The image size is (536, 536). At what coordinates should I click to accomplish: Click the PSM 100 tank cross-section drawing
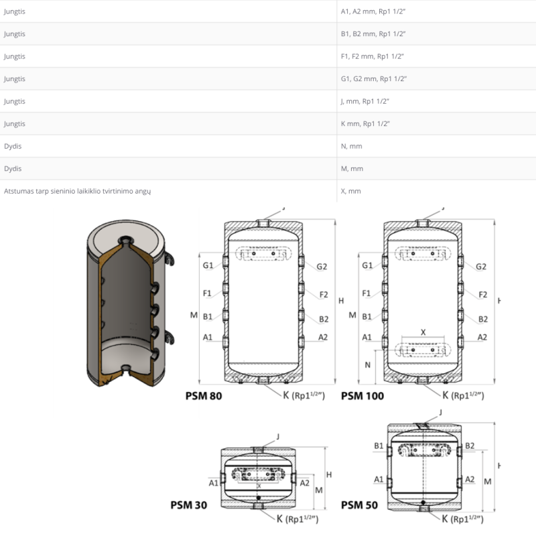[423, 301]
